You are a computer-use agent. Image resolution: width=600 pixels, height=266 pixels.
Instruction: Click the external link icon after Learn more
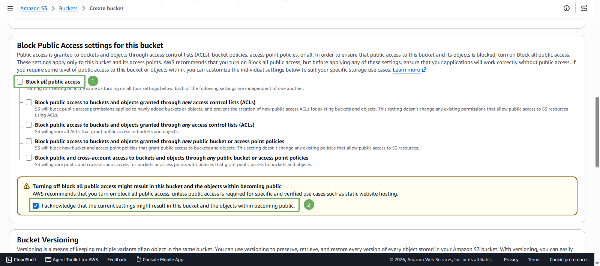(x=424, y=70)
